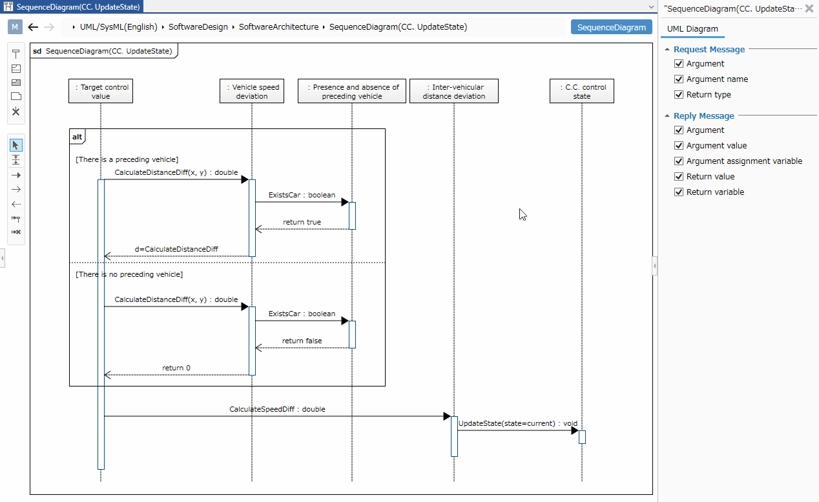This screenshot has width=819, height=502.
Task: Expand the breadcrumb arrow before UML/SysML(English)
Action: pyautogui.click(x=75, y=27)
